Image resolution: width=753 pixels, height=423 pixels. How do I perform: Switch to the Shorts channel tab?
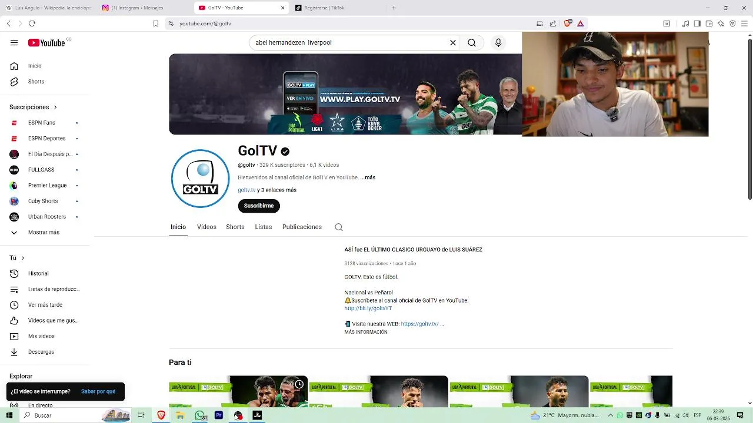[235, 227]
